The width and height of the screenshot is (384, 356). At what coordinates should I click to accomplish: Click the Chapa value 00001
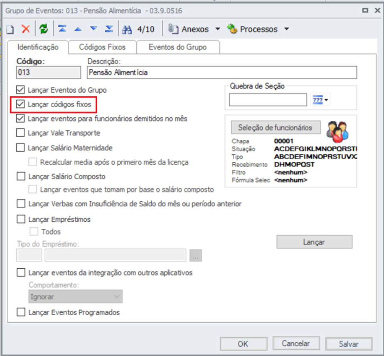[x=283, y=141]
